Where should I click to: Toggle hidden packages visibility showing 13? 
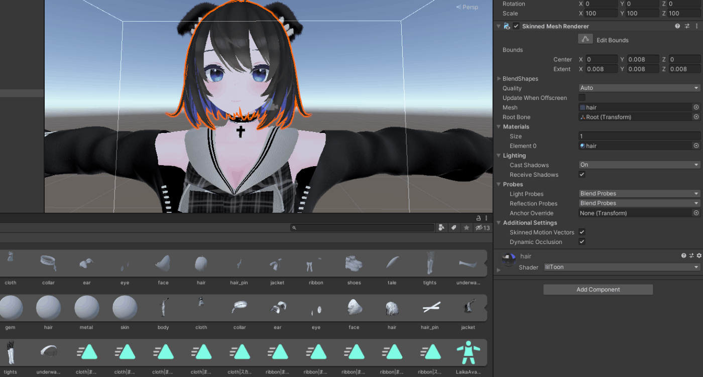(x=482, y=227)
